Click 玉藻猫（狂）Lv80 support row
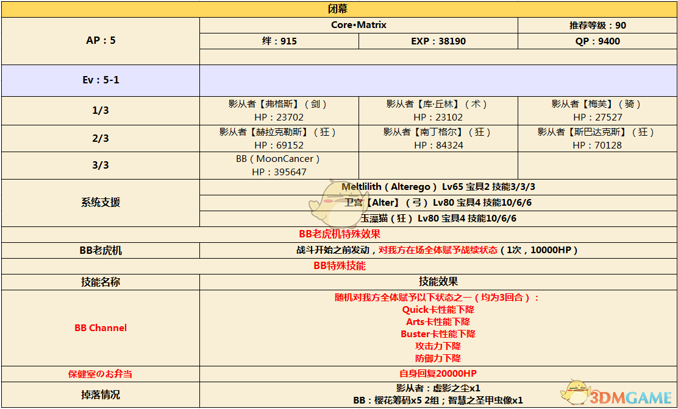Screen dimensions: 678x409 point(438,218)
